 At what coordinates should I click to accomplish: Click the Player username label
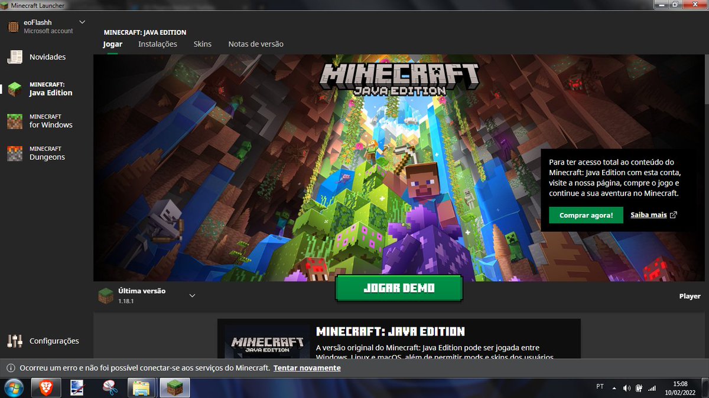(x=690, y=296)
